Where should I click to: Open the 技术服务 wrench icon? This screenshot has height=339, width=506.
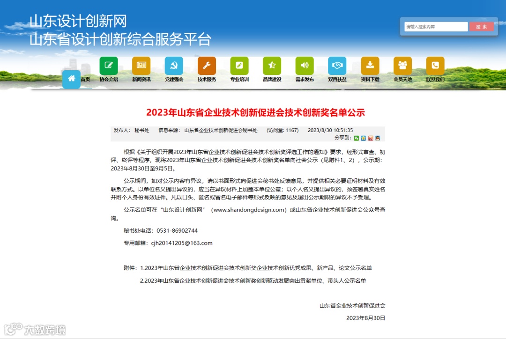[x=207, y=66]
